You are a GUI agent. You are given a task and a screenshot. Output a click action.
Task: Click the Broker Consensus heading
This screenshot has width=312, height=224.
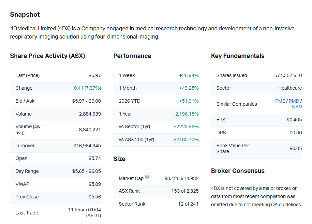point(238,171)
